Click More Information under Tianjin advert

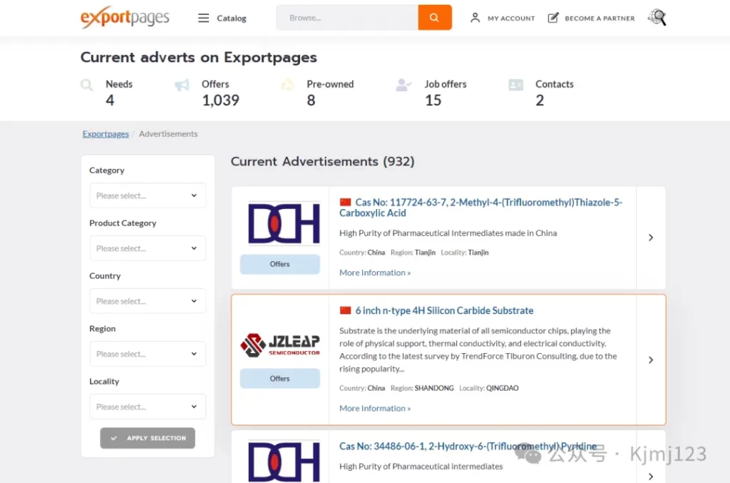tap(375, 273)
